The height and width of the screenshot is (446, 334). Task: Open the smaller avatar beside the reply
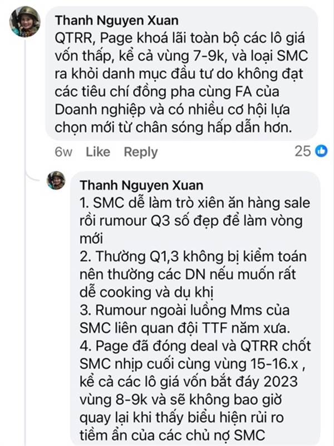pyautogui.click(x=56, y=180)
